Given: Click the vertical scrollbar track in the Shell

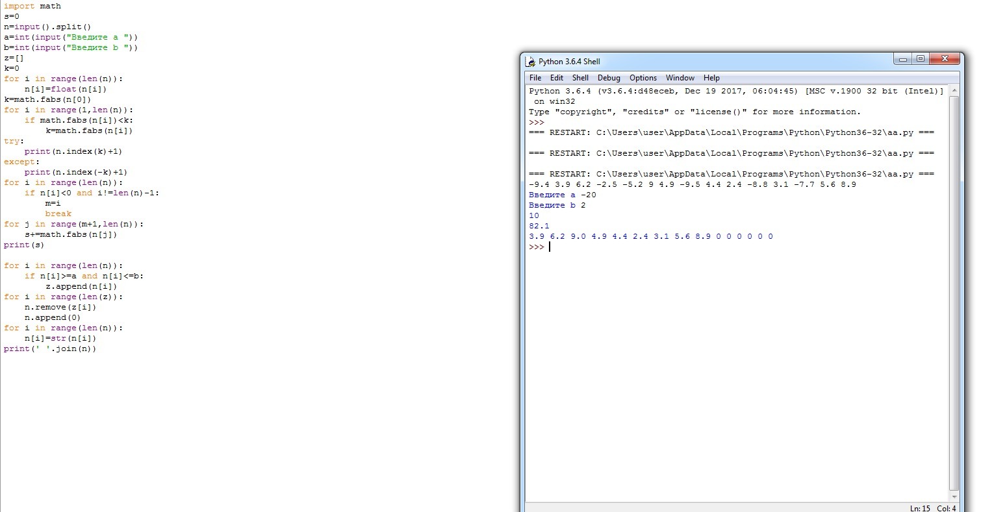Looking at the screenshot, I should pos(954,292).
